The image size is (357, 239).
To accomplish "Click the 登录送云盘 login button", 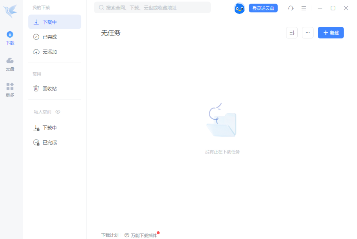I will (x=263, y=8).
